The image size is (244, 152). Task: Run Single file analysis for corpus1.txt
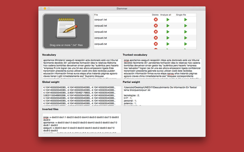pyautogui.click(x=186, y=20)
